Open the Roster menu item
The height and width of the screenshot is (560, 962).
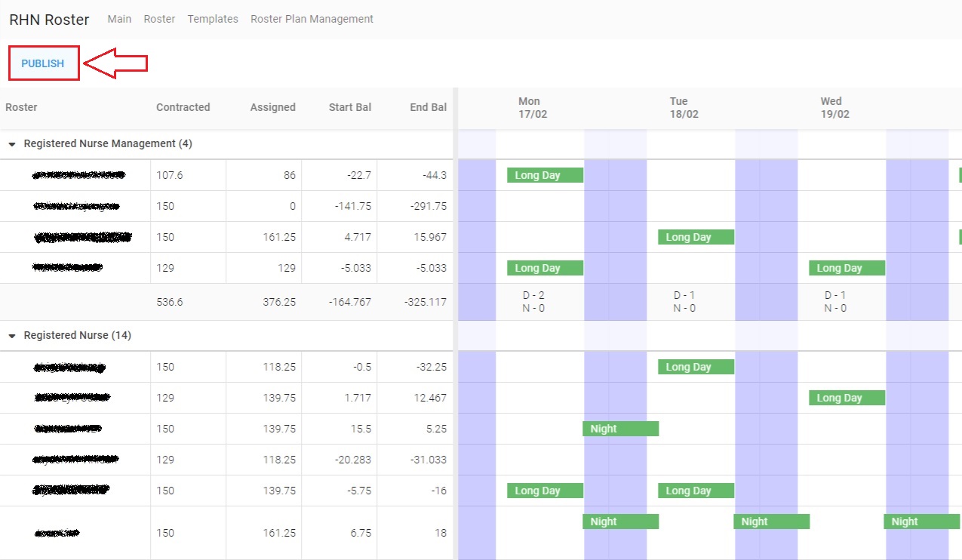[x=159, y=19]
